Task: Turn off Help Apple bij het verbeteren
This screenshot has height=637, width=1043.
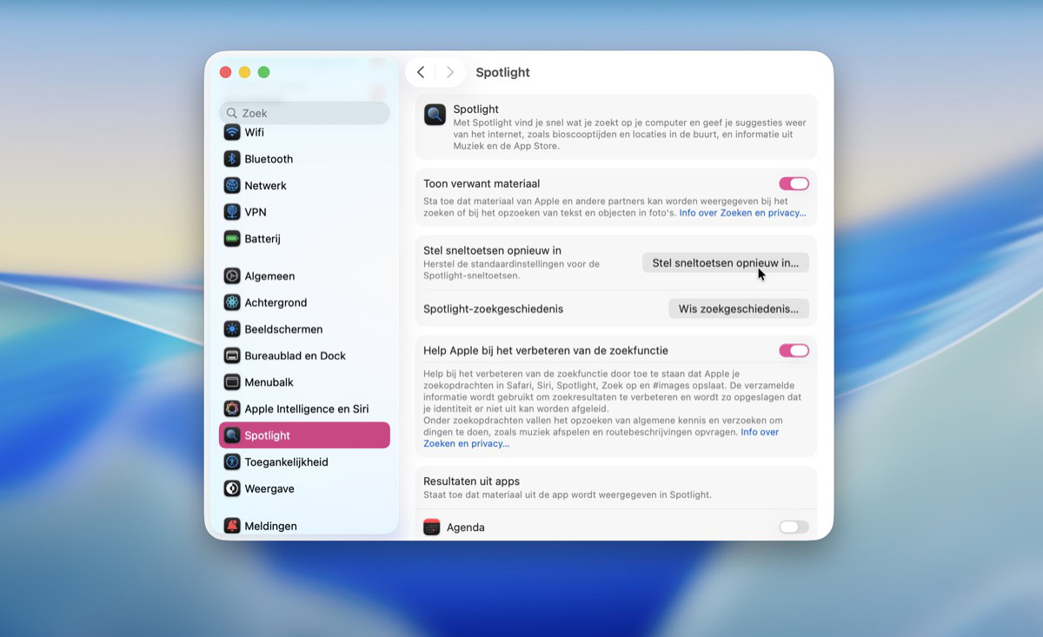Action: (x=794, y=350)
